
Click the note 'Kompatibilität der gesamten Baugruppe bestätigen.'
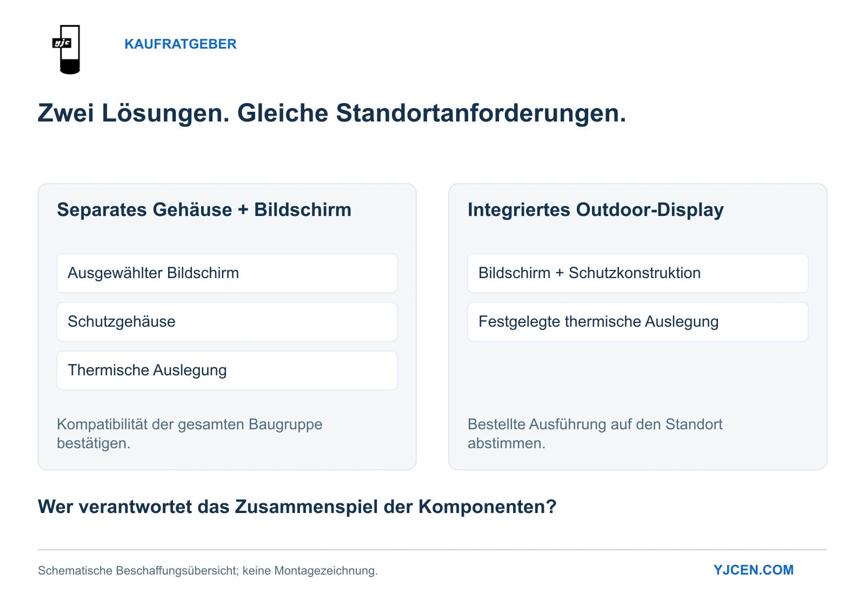pos(190,434)
